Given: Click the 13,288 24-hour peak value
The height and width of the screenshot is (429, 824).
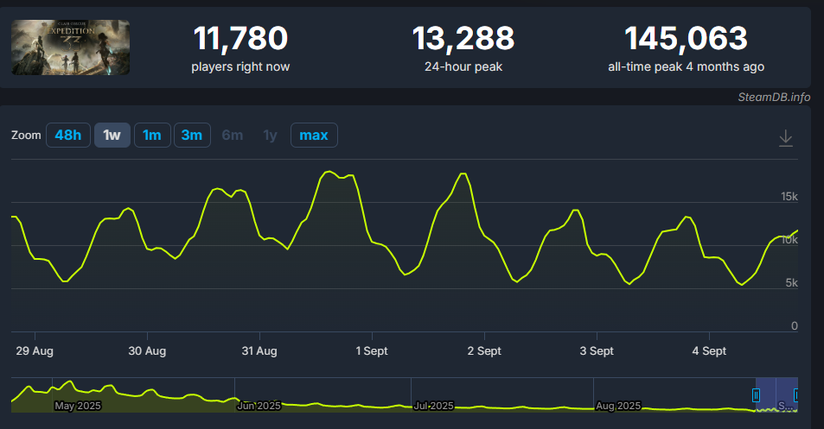Looking at the screenshot, I should click(x=463, y=39).
